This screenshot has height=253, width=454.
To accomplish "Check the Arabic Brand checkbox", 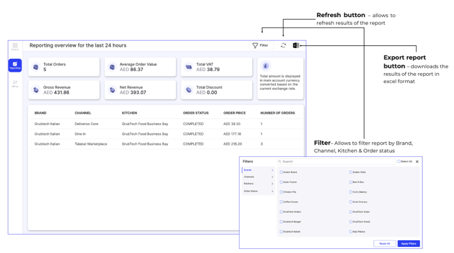I will 281,172.
